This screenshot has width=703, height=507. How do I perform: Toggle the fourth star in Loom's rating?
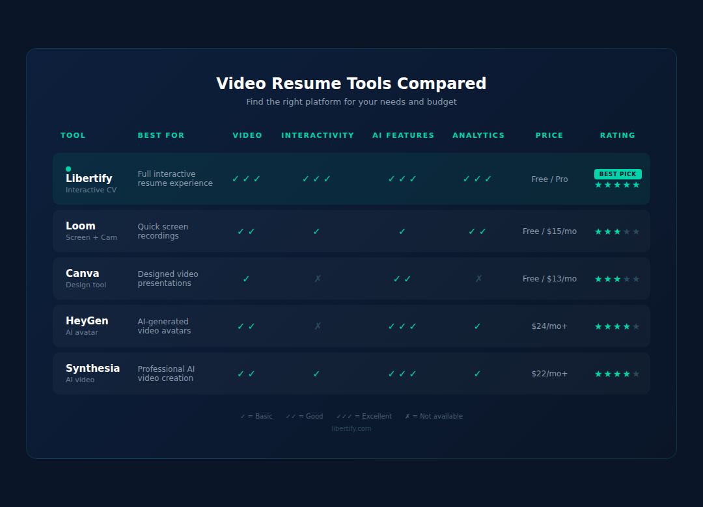pyautogui.click(x=627, y=231)
